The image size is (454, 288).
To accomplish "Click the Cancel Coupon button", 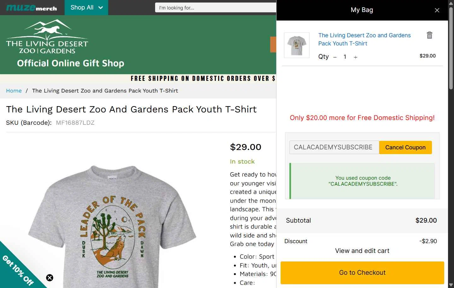I will (405, 147).
